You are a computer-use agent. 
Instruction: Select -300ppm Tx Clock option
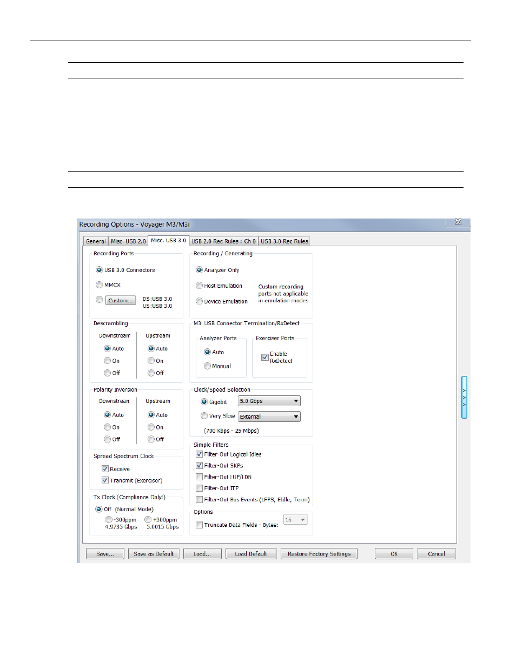pos(109,520)
